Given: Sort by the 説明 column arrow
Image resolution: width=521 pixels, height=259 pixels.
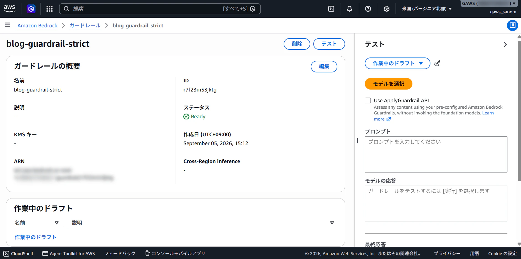Looking at the screenshot, I should point(332,223).
